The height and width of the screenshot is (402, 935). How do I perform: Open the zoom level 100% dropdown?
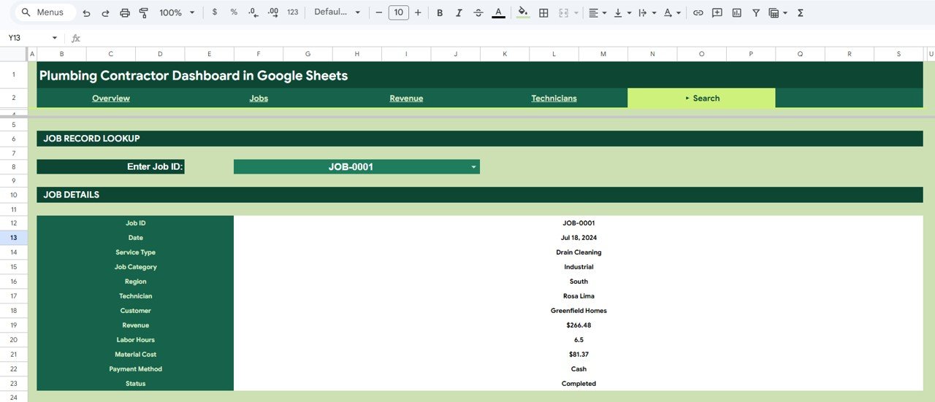coord(178,12)
